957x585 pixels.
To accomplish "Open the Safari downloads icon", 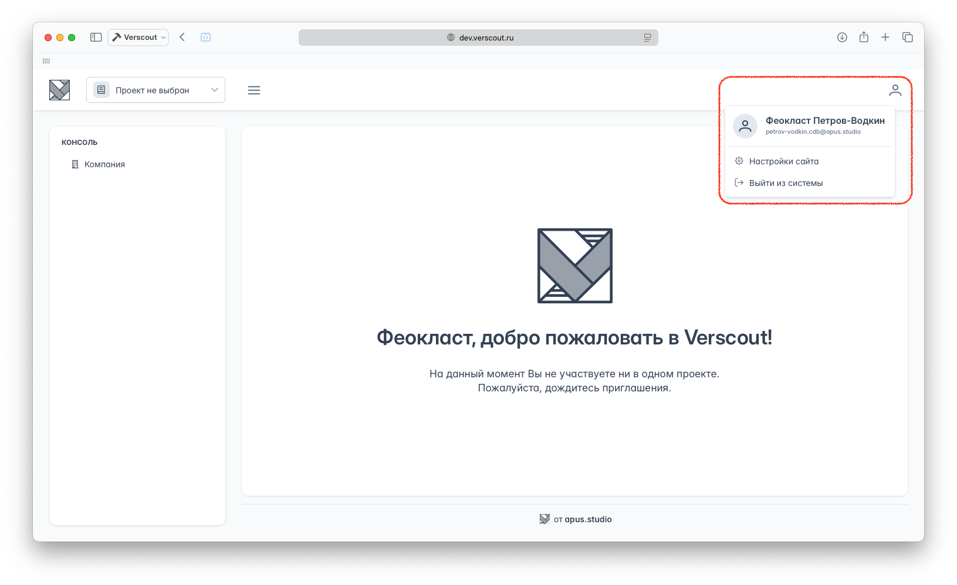I will (x=842, y=37).
